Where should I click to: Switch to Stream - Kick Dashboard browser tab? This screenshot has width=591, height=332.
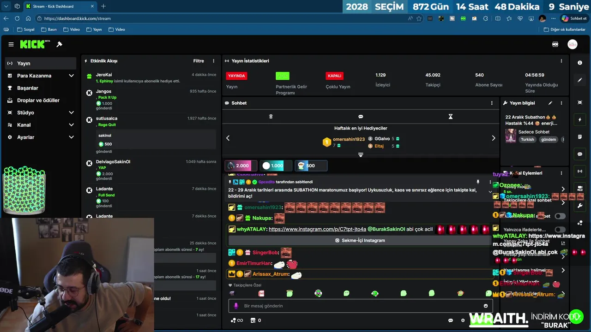point(60,6)
